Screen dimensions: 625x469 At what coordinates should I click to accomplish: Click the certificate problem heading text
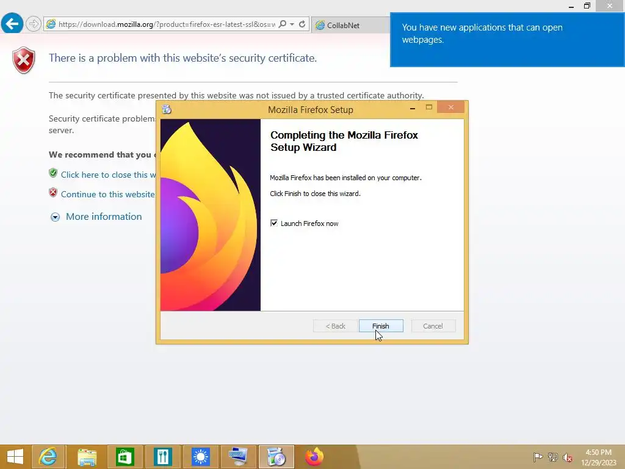coord(182,58)
